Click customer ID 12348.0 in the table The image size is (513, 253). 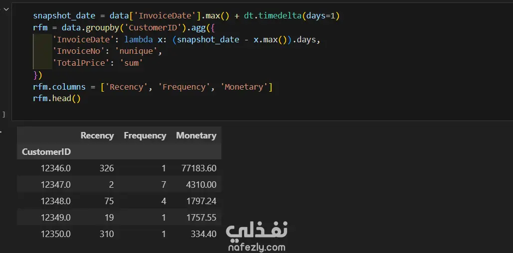pyautogui.click(x=56, y=201)
